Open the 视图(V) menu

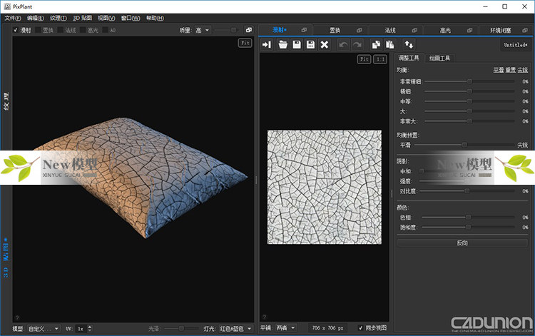(x=106, y=18)
